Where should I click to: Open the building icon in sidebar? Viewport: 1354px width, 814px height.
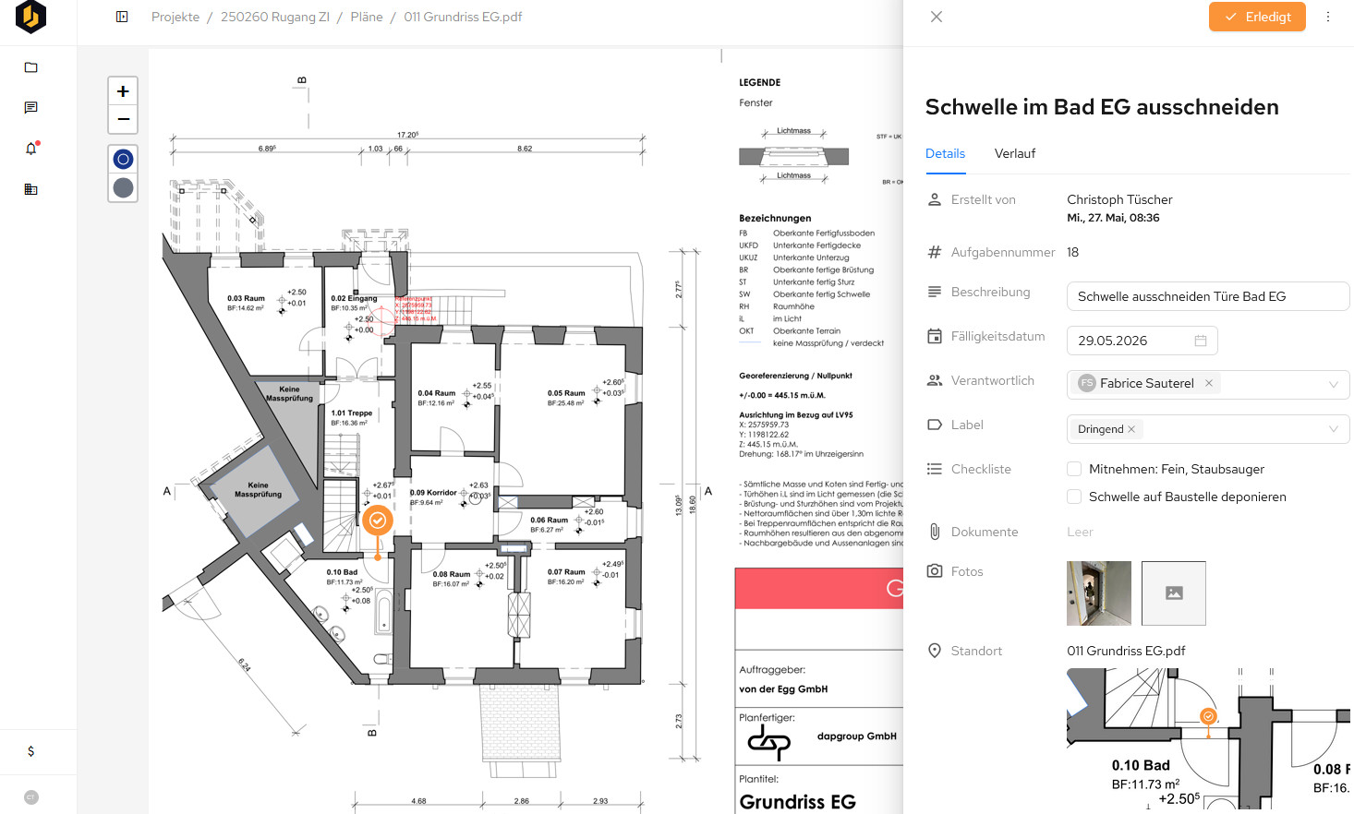[x=30, y=189]
